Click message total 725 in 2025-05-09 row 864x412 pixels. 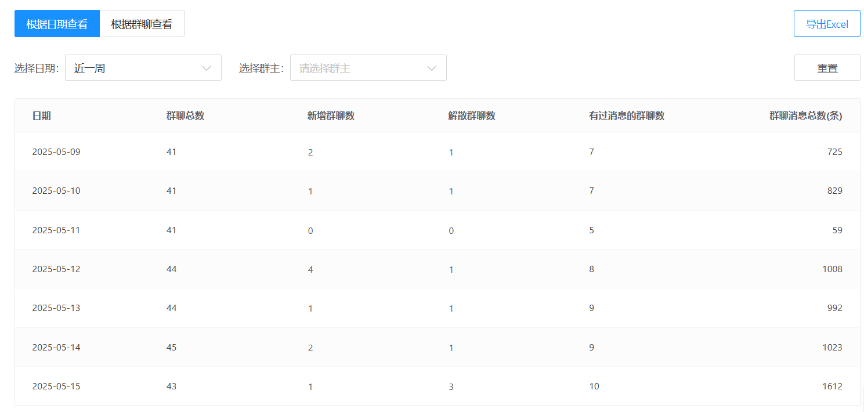click(835, 152)
